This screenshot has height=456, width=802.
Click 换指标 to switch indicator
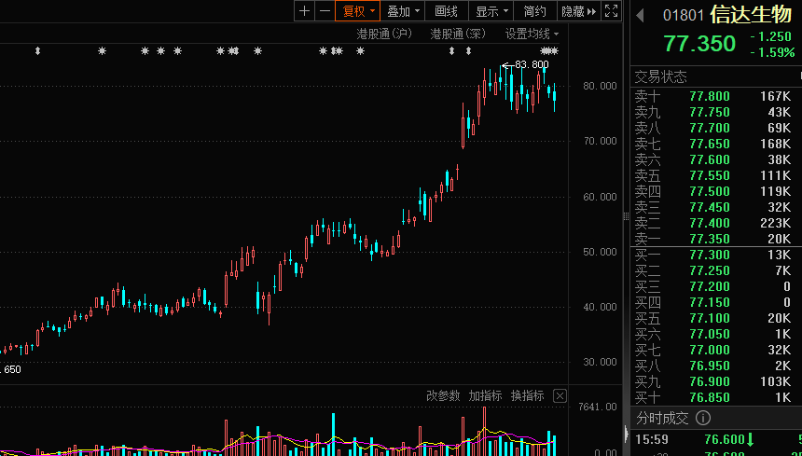click(x=527, y=395)
